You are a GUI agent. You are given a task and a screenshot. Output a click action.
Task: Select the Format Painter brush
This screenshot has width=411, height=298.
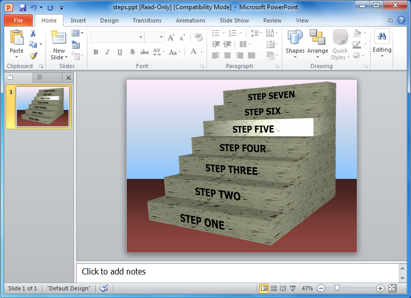click(33, 56)
